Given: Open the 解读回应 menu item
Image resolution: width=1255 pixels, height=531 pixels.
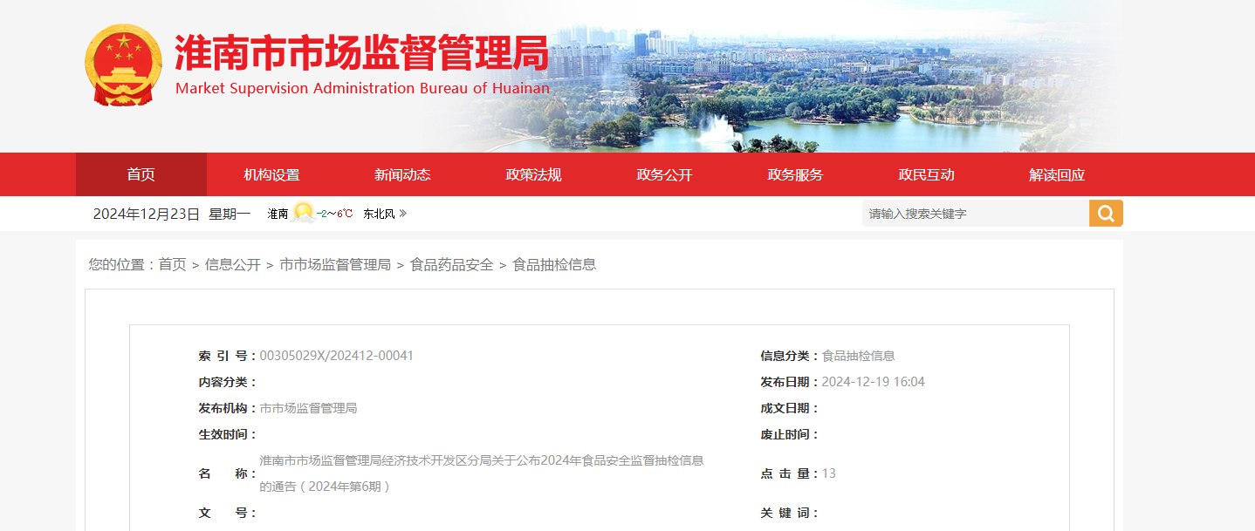Looking at the screenshot, I should [x=1057, y=174].
